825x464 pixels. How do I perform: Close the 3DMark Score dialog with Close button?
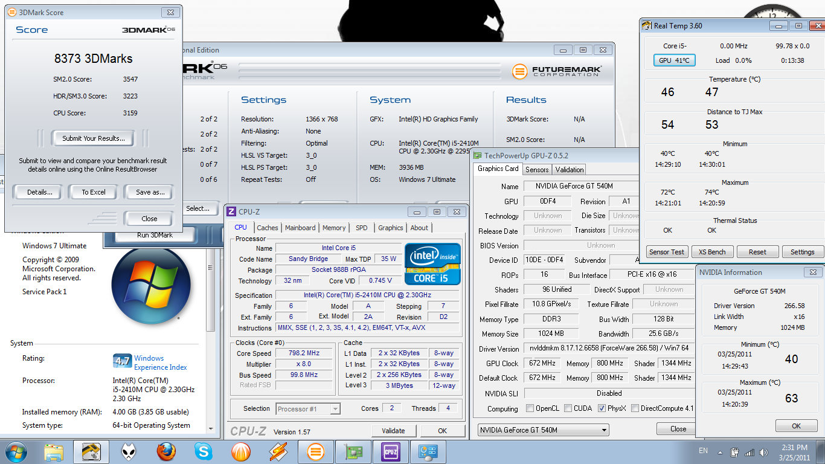(149, 219)
